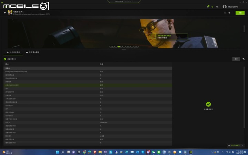Open the send feedback link
Image resolution: width=248 pixels, height=155 pixels.
[235, 145]
